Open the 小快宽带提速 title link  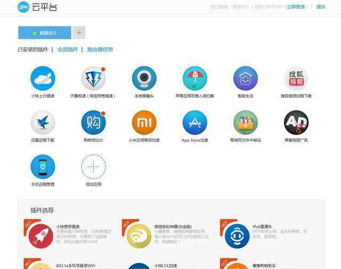coord(68,226)
